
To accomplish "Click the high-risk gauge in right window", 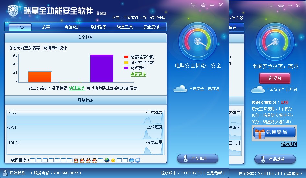I will pyautogui.click(x=275, y=42).
